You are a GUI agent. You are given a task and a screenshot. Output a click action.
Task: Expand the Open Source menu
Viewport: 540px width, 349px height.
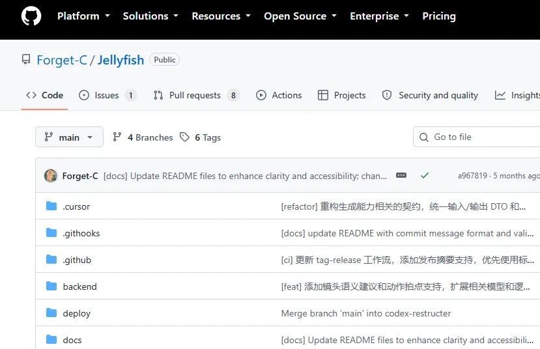click(x=300, y=16)
